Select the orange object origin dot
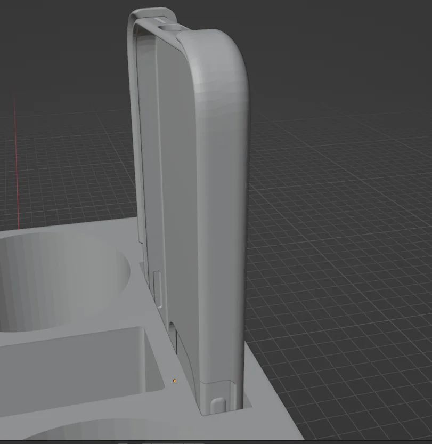This screenshot has height=444, width=432. pyautogui.click(x=175, y=381)
